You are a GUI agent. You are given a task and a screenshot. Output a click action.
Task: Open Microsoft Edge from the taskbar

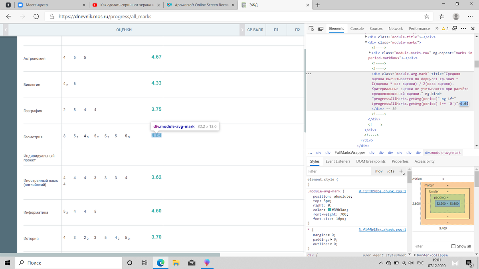coord(160,263)
